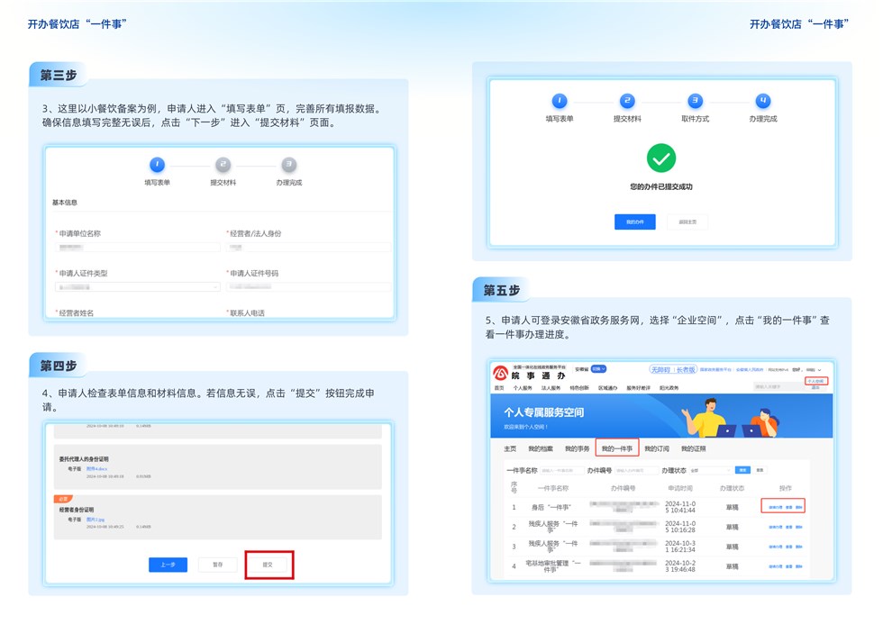The height and width of the screenshot is (624, 883).
Task: Open the 我的档案 tab
Action: 541,448
